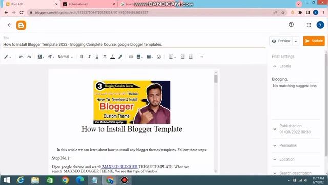Open the Google account avatar in Blogger header
Image resolution: width=328 pixels, height=185 pixels.
point(320,25)
